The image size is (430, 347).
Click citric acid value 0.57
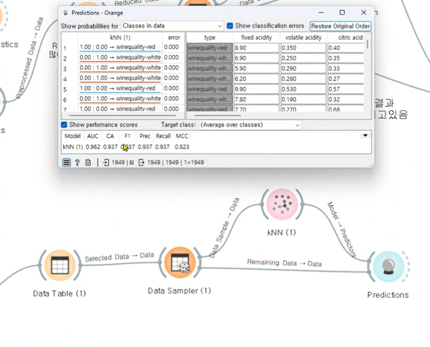346,89
